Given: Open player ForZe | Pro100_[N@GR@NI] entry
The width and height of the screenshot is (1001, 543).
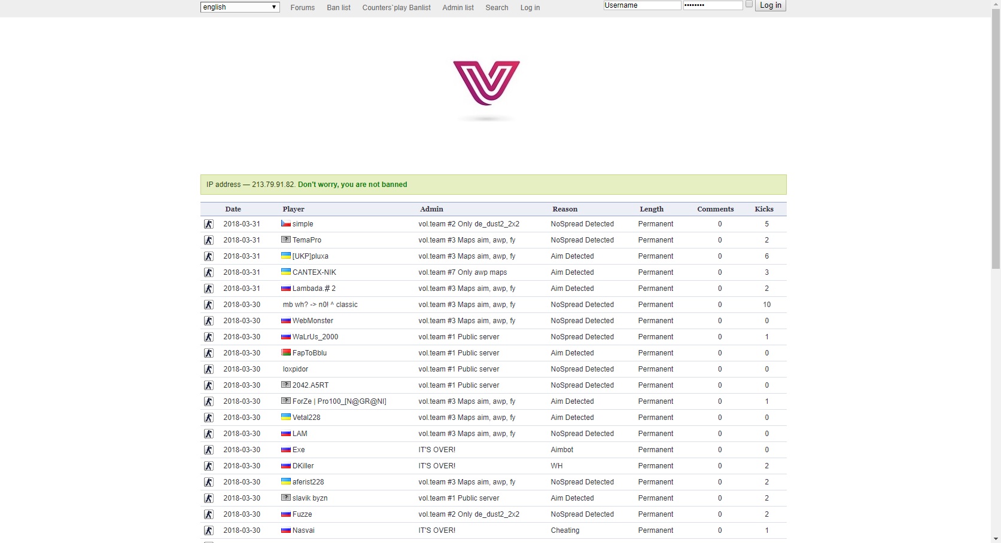Looking at the screenshot, I should pos(339,401).
